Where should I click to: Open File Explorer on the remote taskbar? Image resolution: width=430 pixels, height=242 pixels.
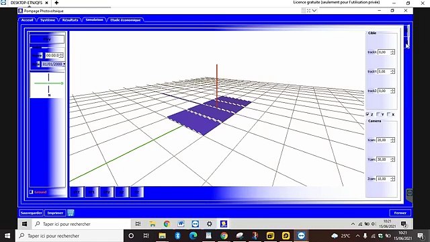click(153, 224)
